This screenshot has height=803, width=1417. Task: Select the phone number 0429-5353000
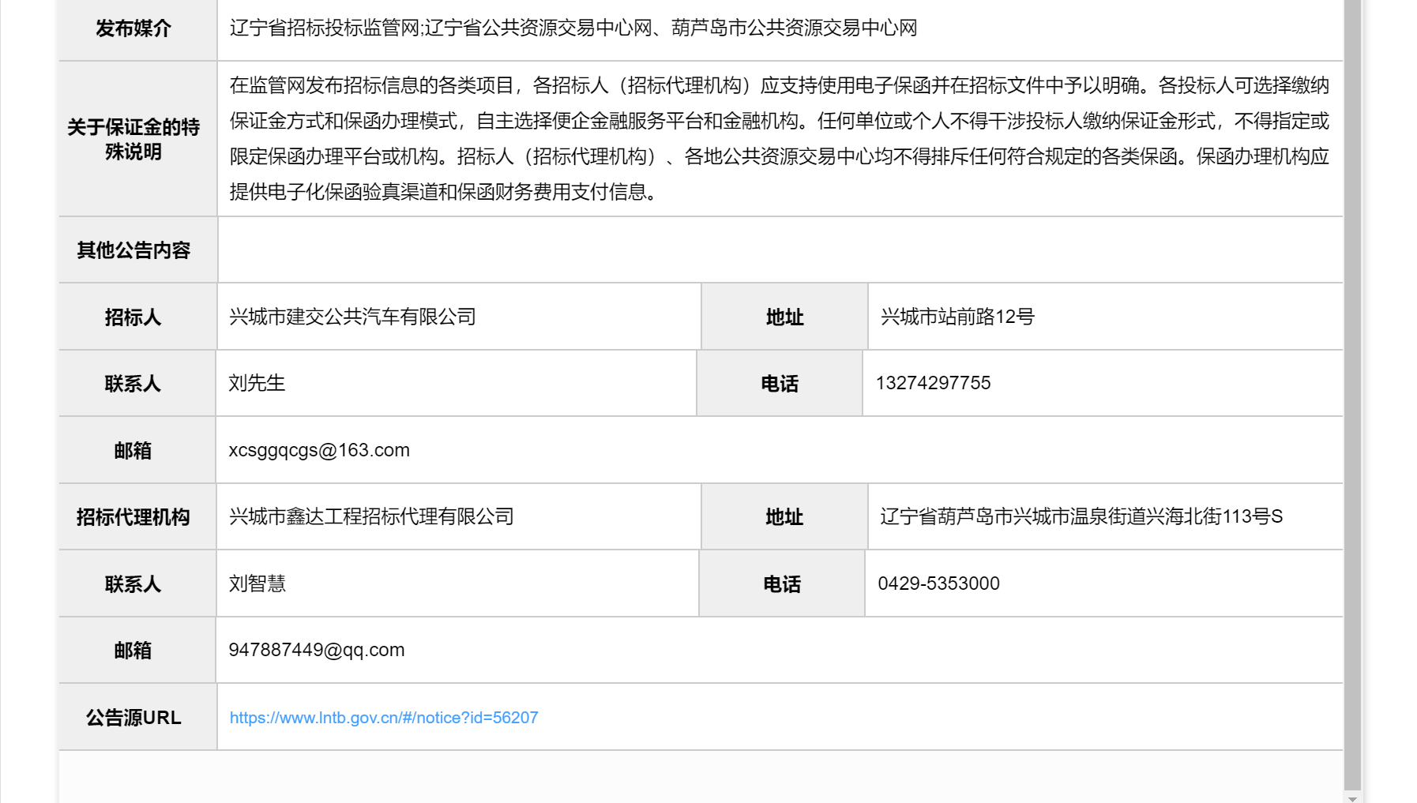(x=938, y=583)
